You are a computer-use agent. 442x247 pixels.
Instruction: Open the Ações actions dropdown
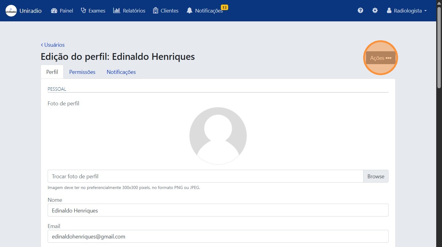[x=380, y=58]
